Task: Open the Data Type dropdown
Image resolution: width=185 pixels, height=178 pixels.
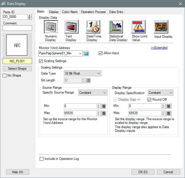Action: [x=83, y=73]
